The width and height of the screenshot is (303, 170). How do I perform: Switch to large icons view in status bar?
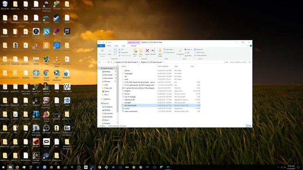[x=250, y=126]
